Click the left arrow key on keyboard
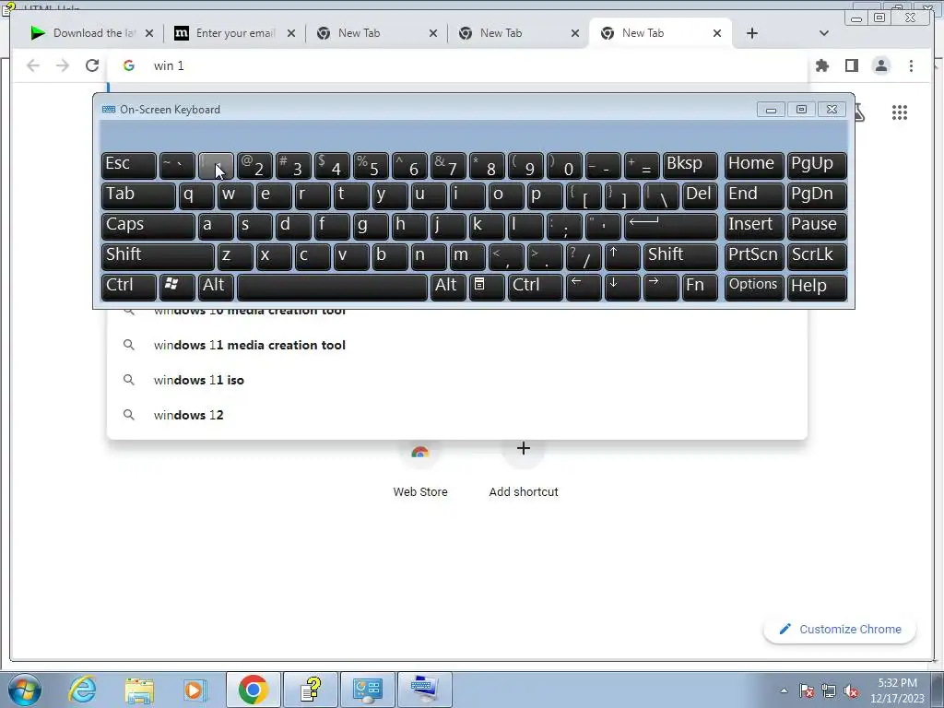The image size is (944, 708). pos(584,287)
